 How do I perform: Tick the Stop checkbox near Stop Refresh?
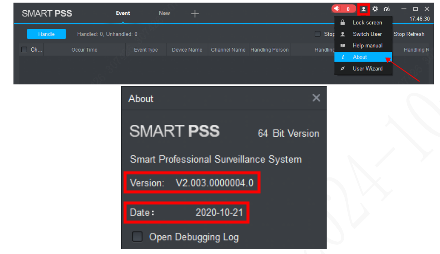point(317,34)
